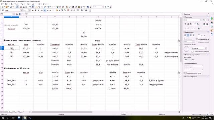Viewport: 214px width, 120px height.
Task: Click the Font Color icon in formatting toolbar
Action: pos(86,10)
